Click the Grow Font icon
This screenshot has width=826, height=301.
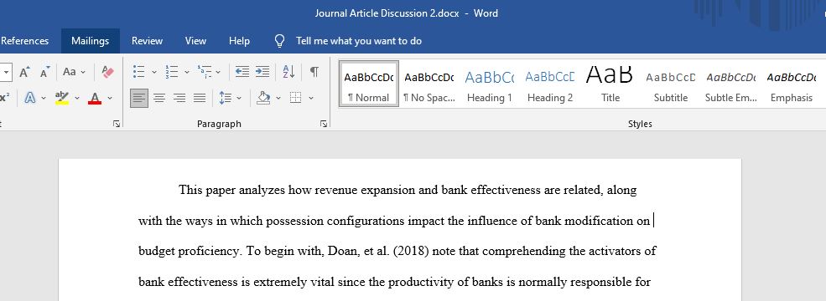tap(25, 72)
